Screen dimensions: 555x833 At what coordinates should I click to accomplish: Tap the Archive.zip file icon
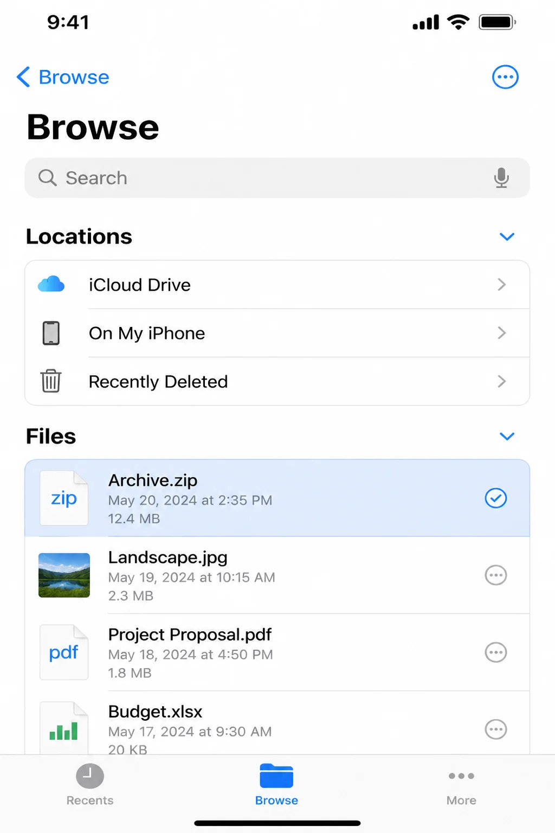64,498
